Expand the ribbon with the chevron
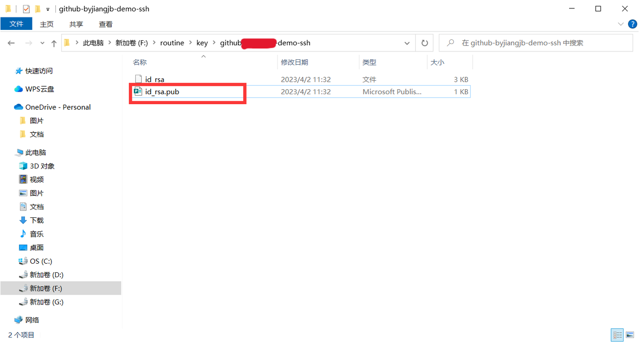 point(620,23)
